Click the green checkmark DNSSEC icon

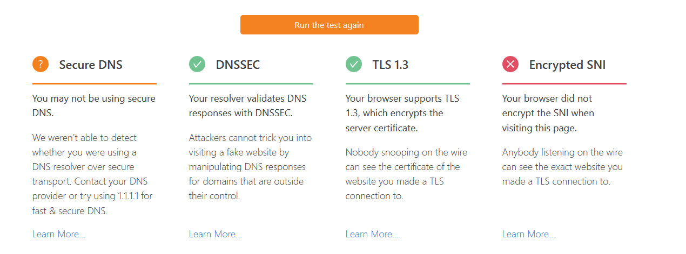(x=197, y=65)
